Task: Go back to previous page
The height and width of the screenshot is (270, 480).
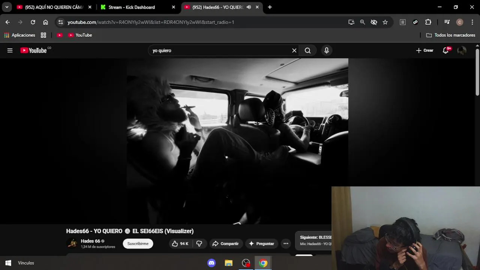Action: pyautogui.click(x=7, y=22)
